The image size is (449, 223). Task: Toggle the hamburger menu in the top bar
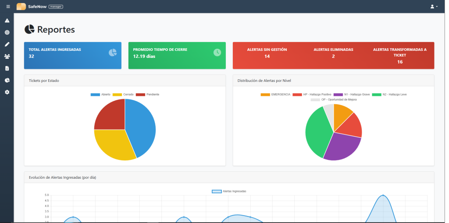(8, 7)
